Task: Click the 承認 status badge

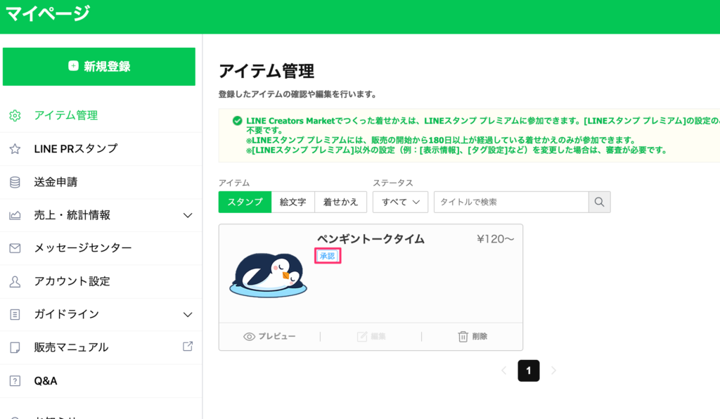Action: pos(328,256)
